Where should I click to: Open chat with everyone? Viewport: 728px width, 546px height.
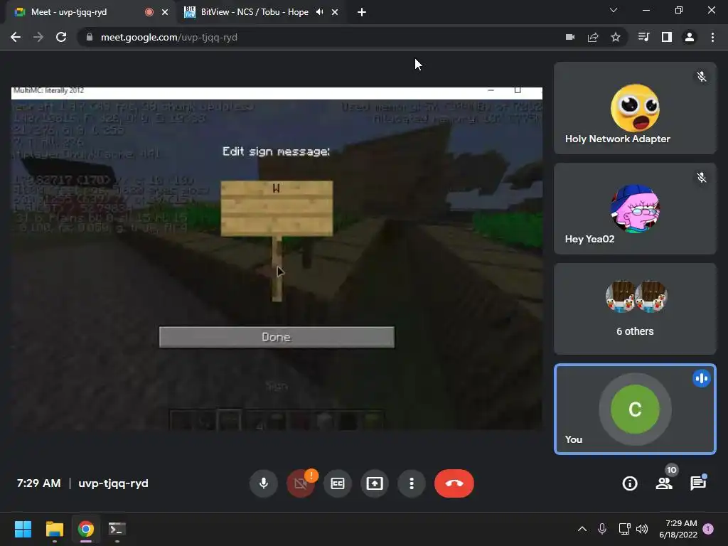click(x=698, y=483)
